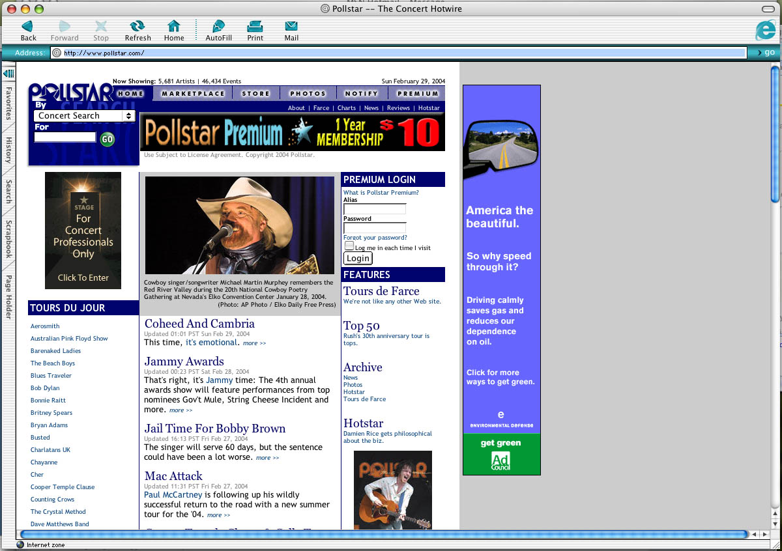Click the Dave Matthews Band tour link
The width and height of the screenshot is (782, 551).
click(x=60, y=524)
